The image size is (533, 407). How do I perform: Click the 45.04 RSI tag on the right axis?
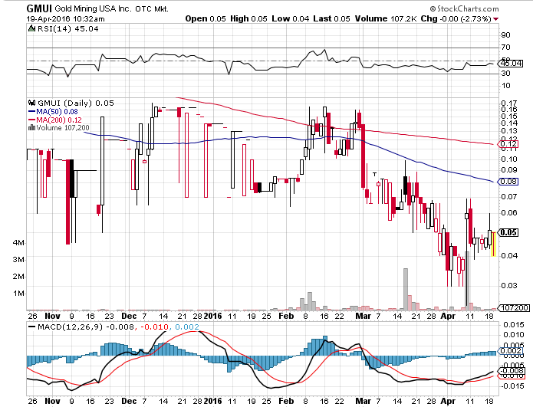[x=511, y=63]
